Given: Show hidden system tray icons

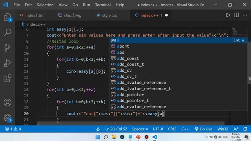Looking at the screenshot, I should point(207,137).
